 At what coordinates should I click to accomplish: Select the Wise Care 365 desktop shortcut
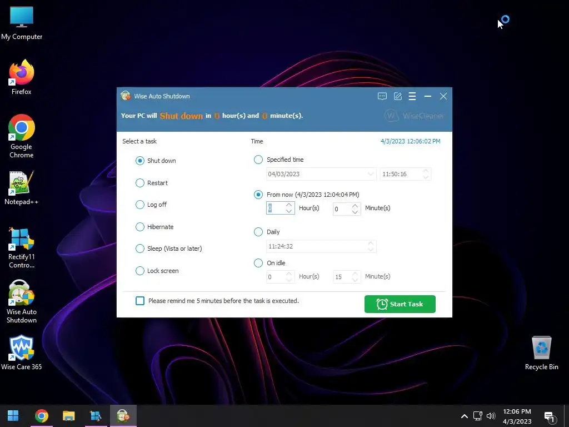[22, 352]
